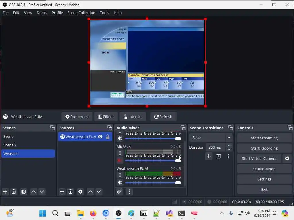
Task: Select the Scene 2 scene
Action: (28, 145)
